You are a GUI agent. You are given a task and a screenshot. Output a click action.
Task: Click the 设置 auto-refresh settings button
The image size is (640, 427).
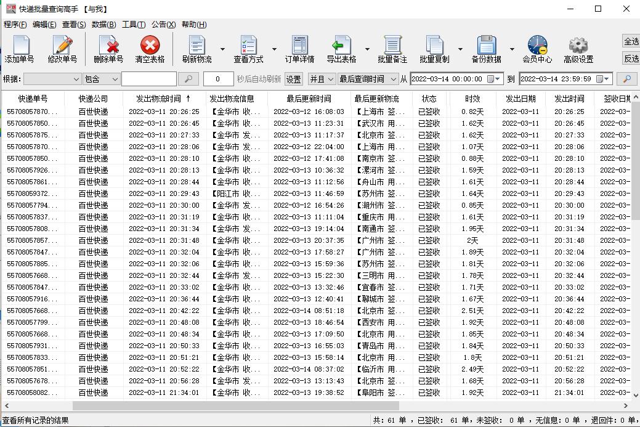[x=293, y=79]
